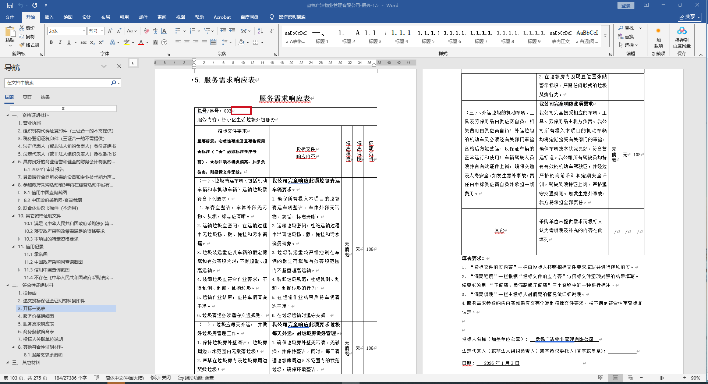708x384 pixels.
Task: Toggle underline formatting
Action: tap(69, 43)
